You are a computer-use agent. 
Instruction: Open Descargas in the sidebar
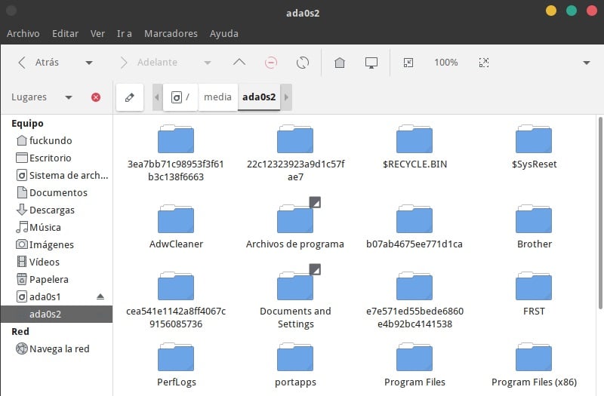[x=56, y=210]
